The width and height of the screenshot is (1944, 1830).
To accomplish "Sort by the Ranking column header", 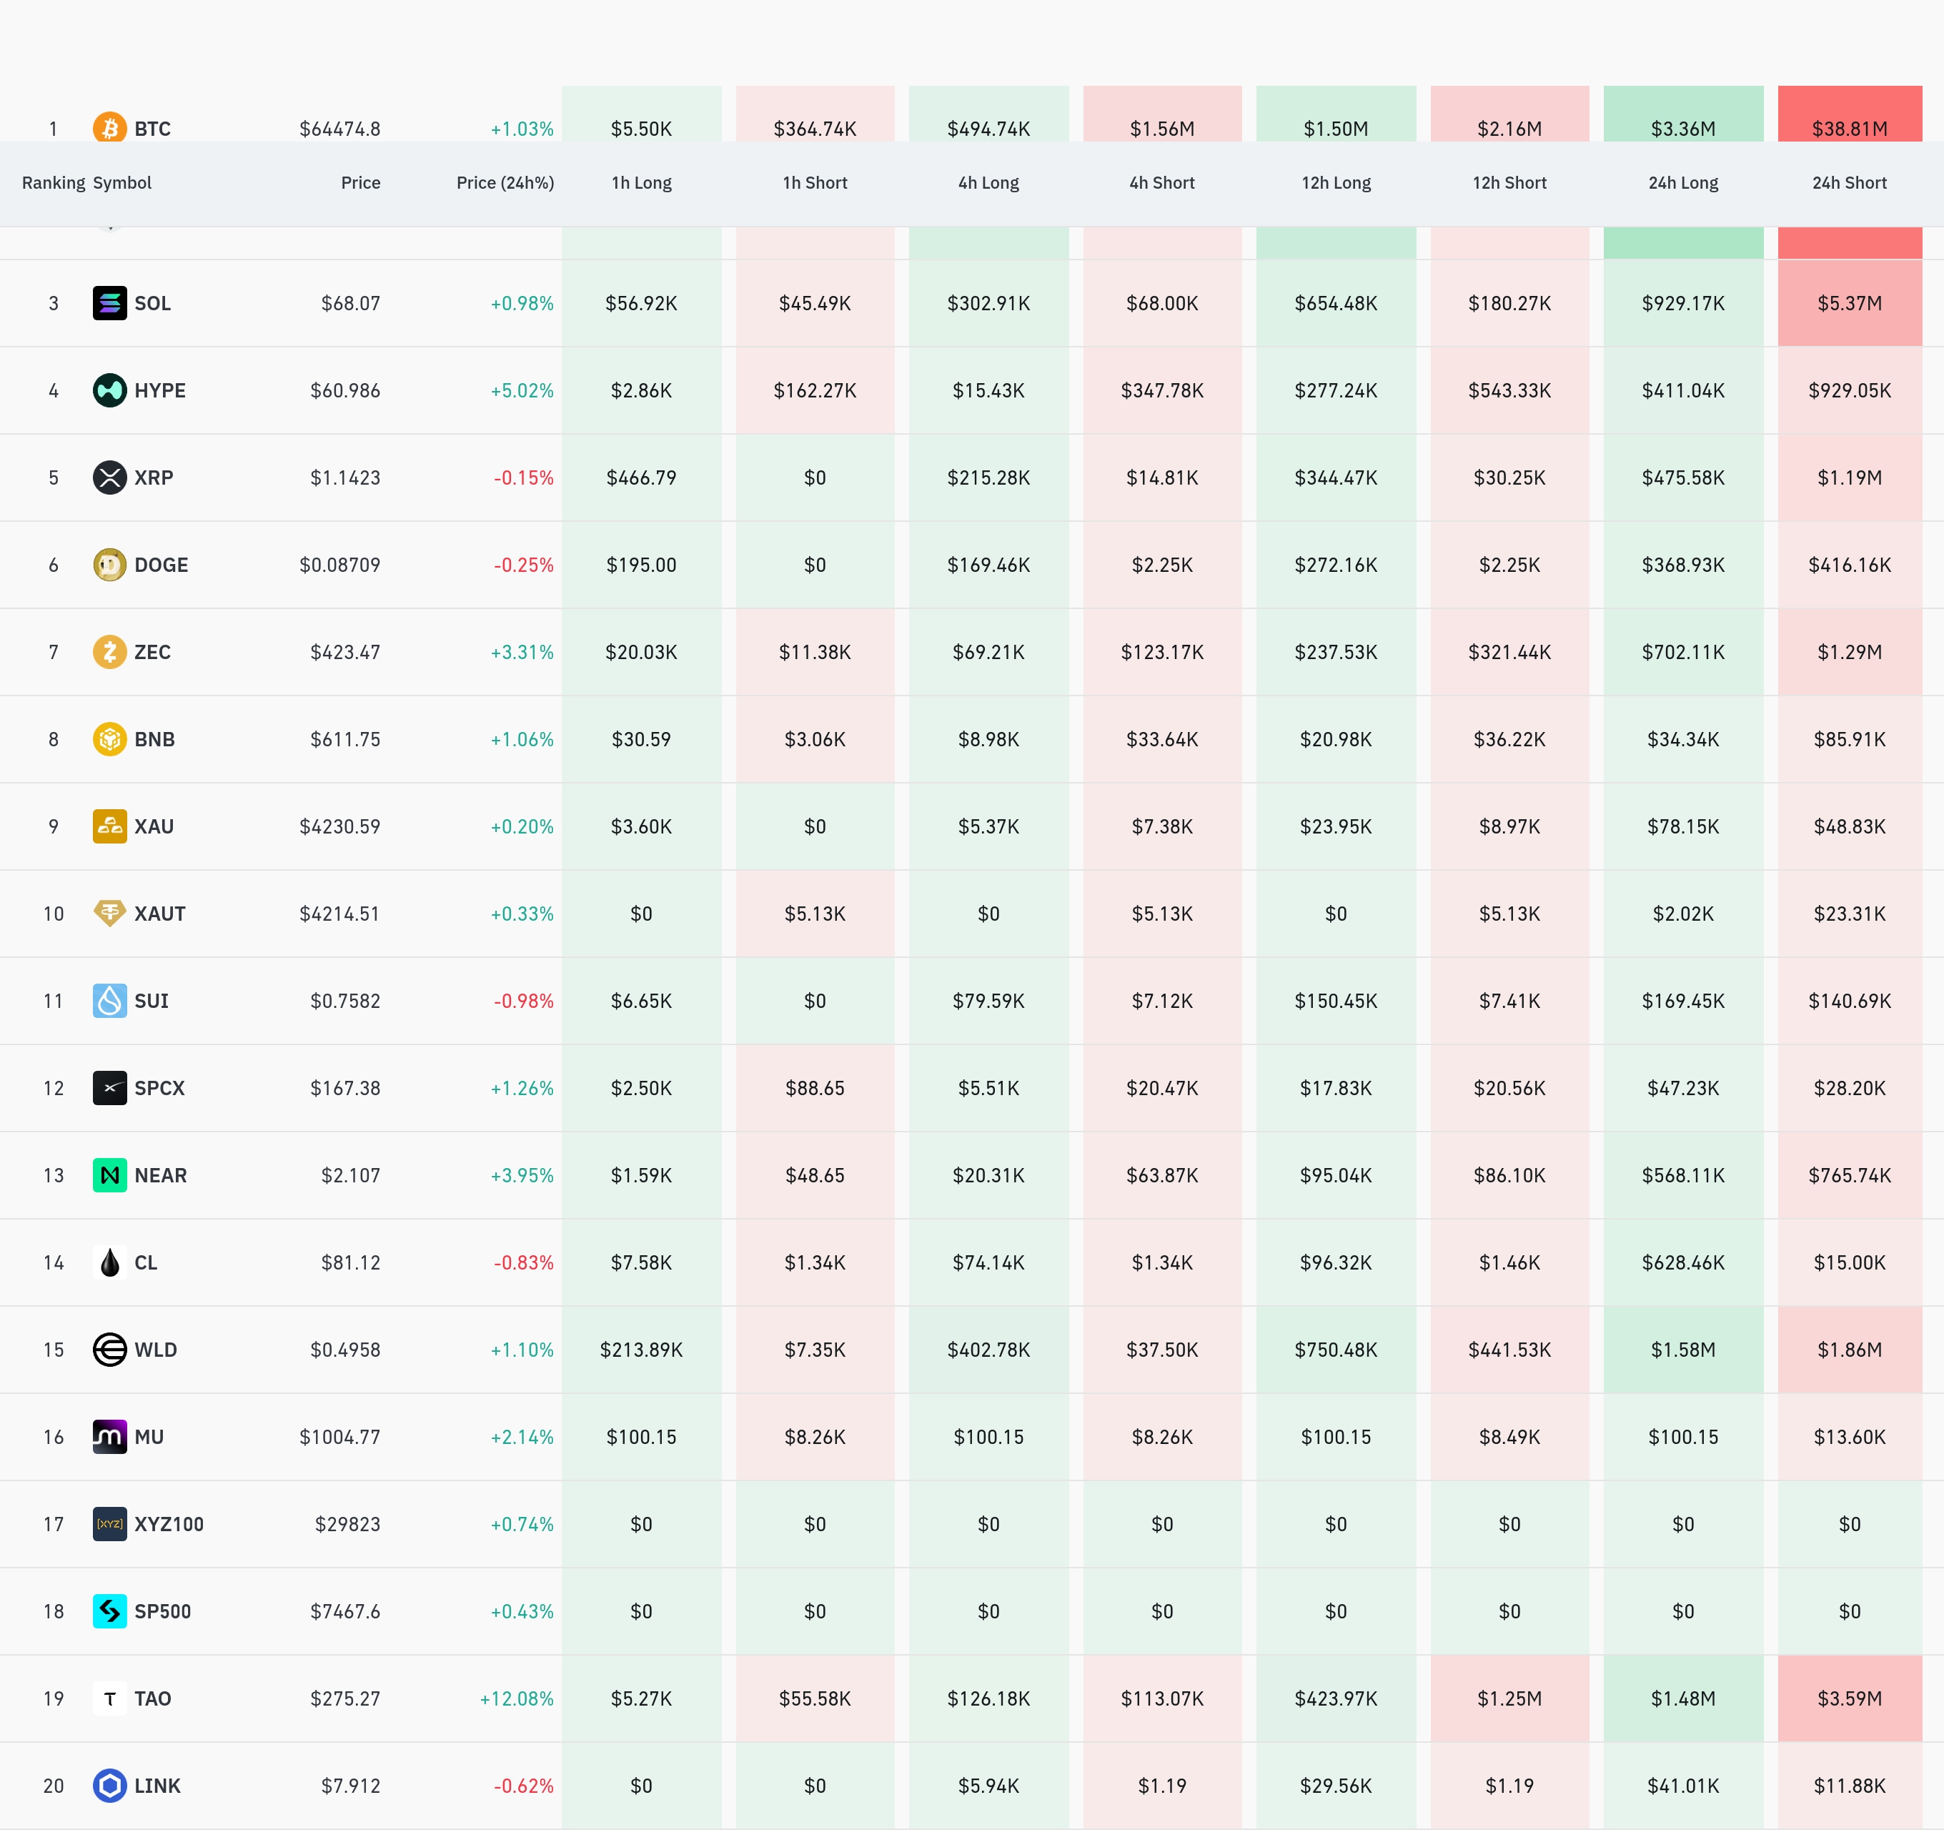I will [54, 183].
